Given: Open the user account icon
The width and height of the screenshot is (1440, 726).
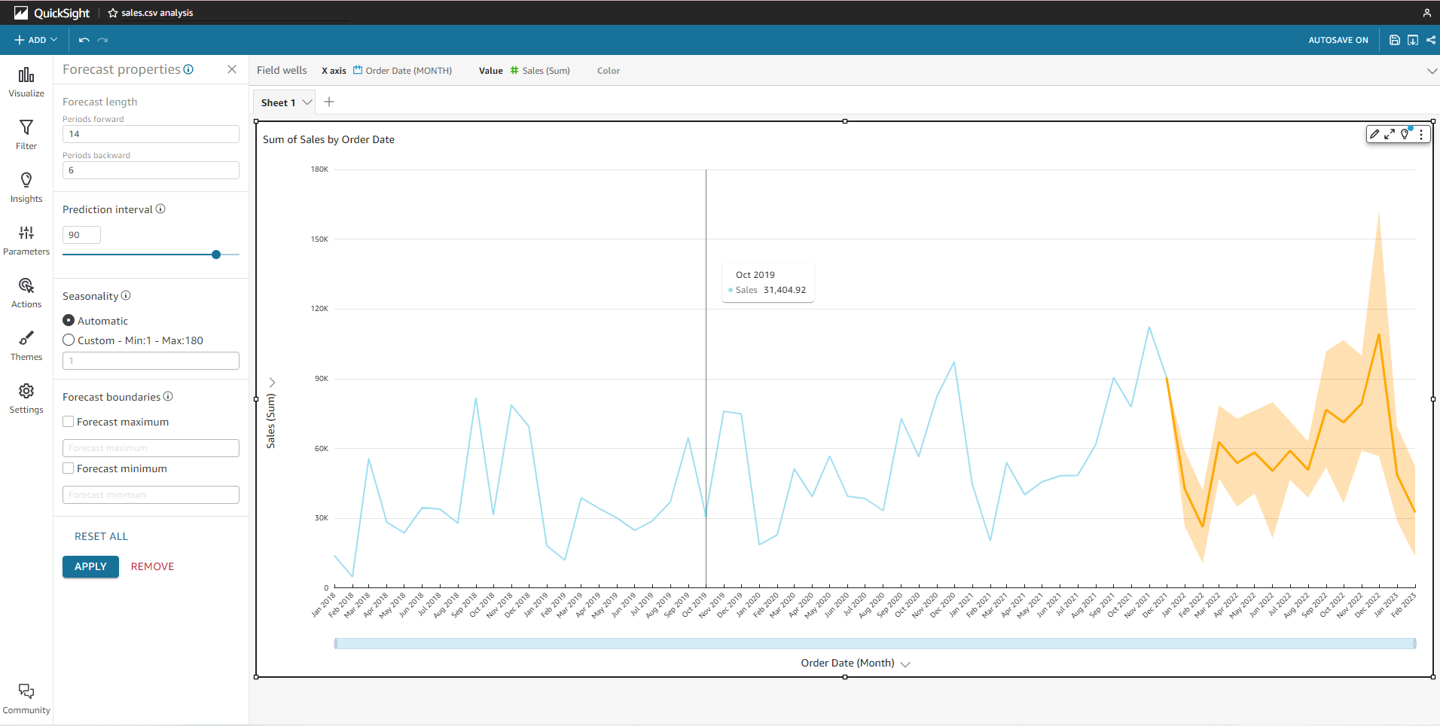Looking at the screenshot, I should pos(1426,13).
